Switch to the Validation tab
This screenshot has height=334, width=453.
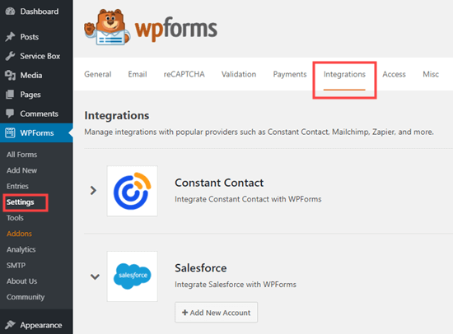[x=239, y=74]
